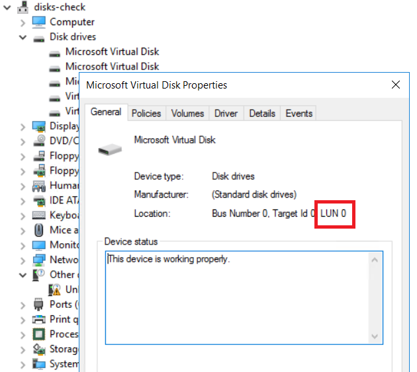Expand the Print queues node
Screen dimensions: 417x372
[x=23, y=320]
